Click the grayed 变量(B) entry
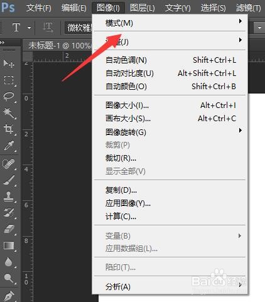Screen dimensions: 265x302 click(170, 236)
